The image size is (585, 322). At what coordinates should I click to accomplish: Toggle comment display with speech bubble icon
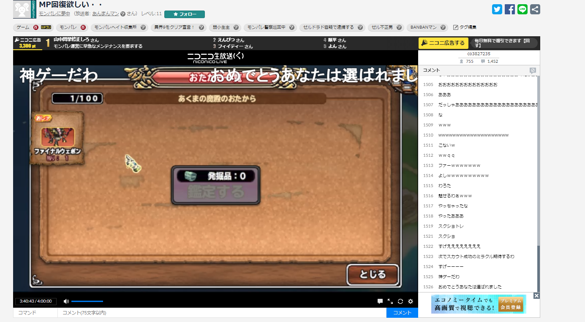click(380, 301)
